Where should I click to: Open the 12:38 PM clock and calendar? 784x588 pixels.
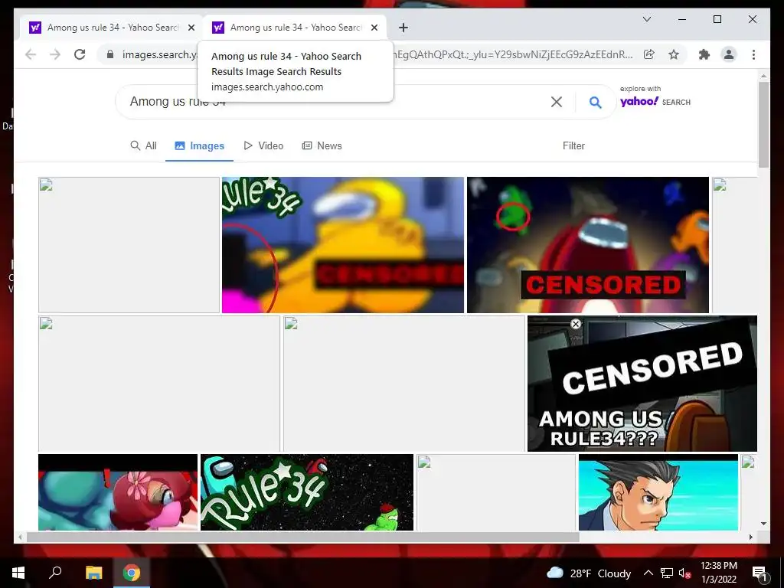click(718, 573)
